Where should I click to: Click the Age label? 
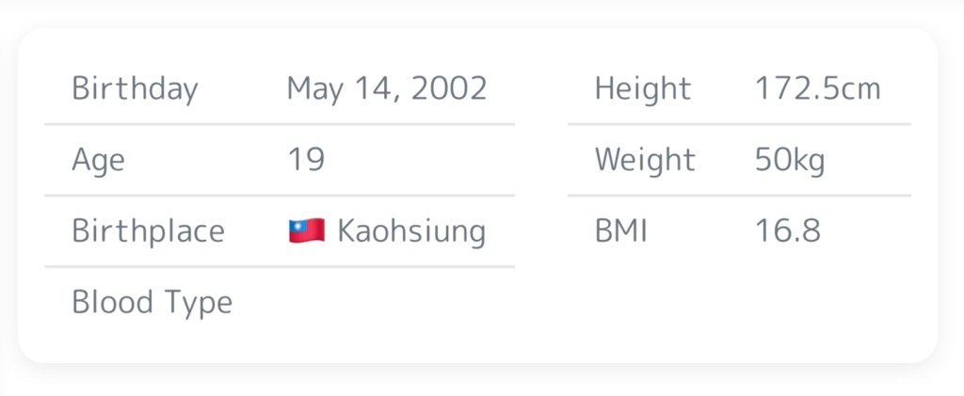[98, 160]
